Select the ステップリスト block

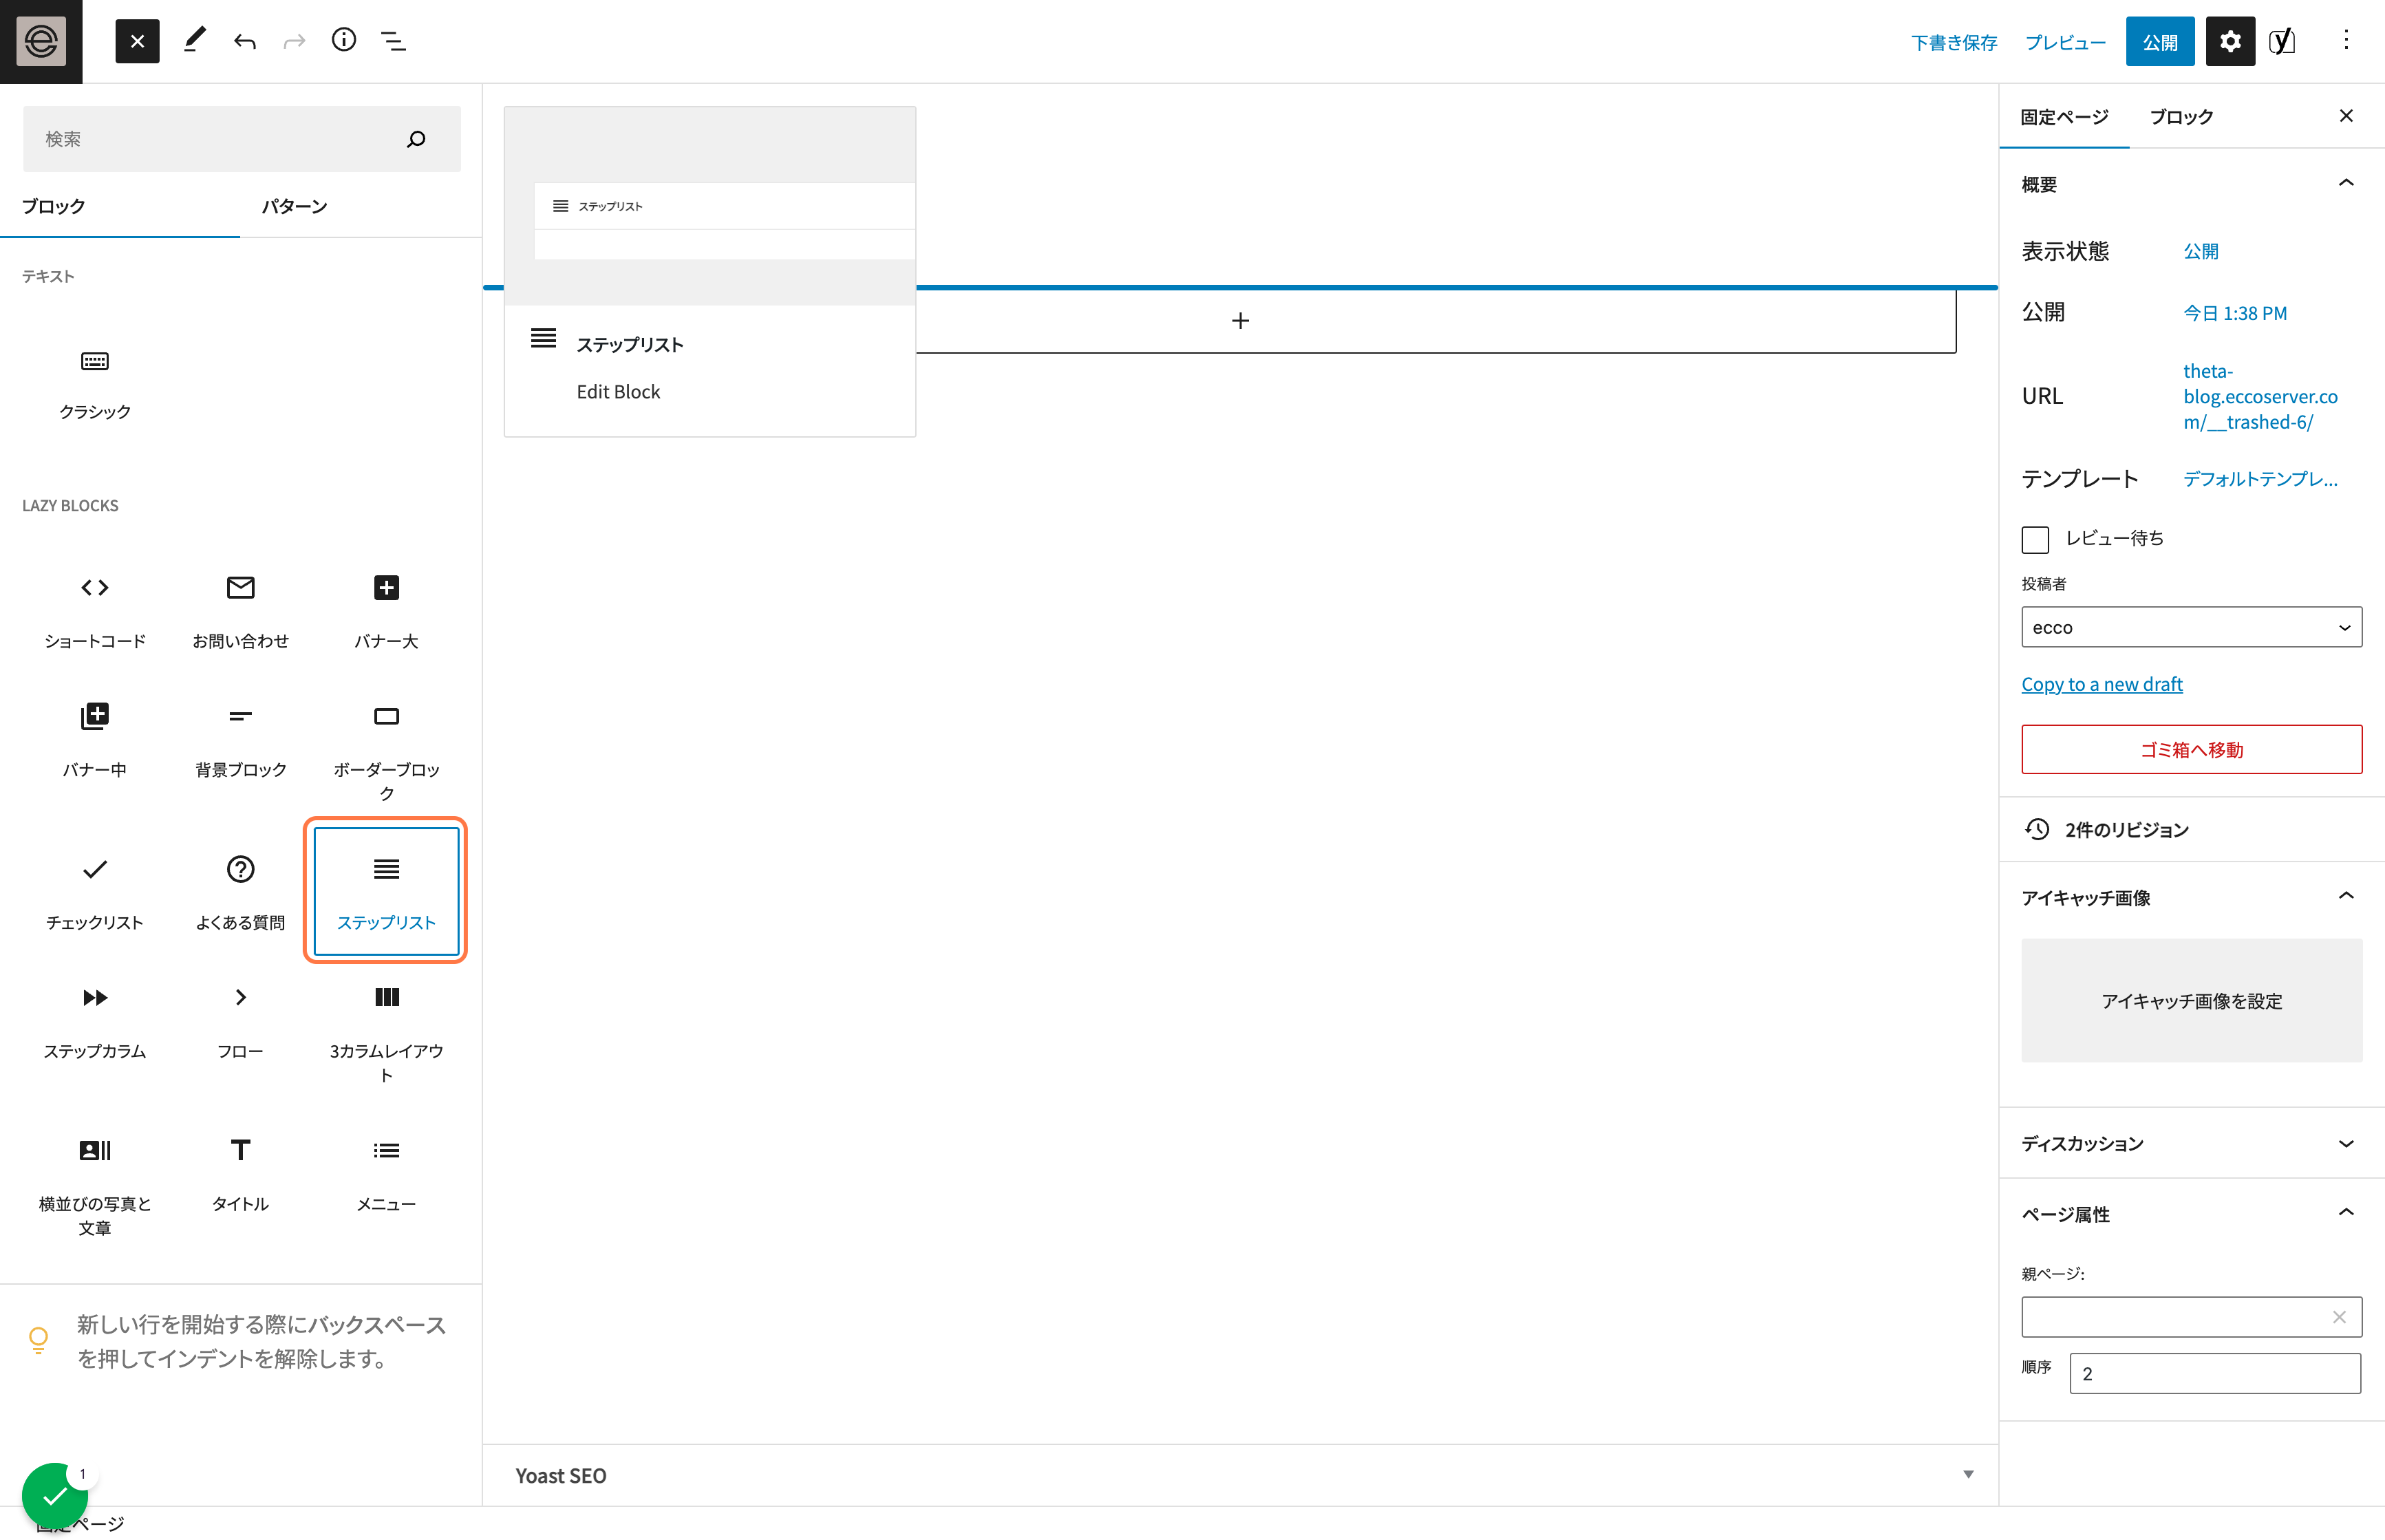386,892
